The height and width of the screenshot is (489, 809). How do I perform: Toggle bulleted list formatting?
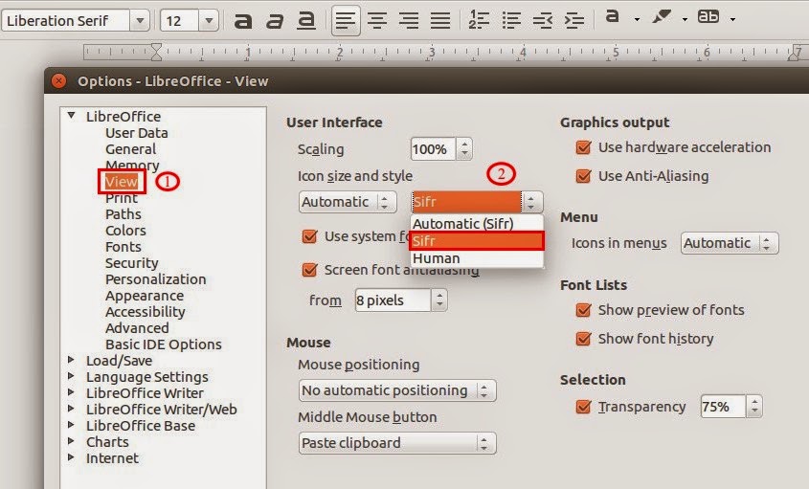[511, 20]
